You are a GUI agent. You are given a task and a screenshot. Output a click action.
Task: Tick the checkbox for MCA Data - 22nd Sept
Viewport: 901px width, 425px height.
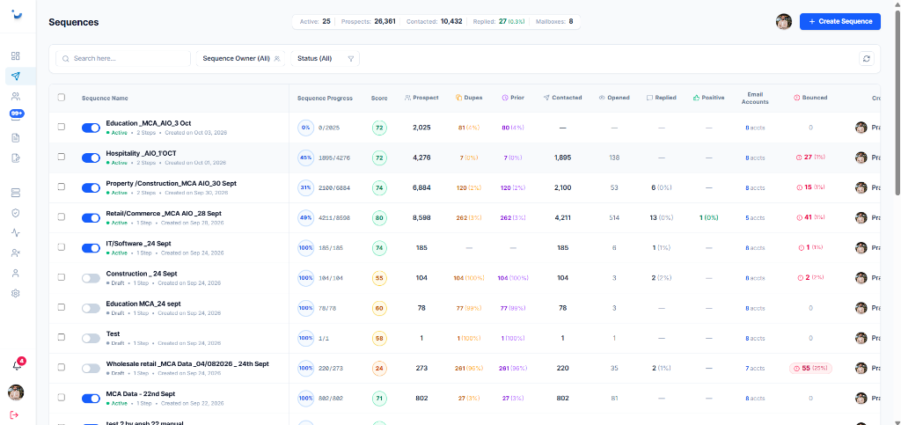pyautogui.click(x=62, y=397)
